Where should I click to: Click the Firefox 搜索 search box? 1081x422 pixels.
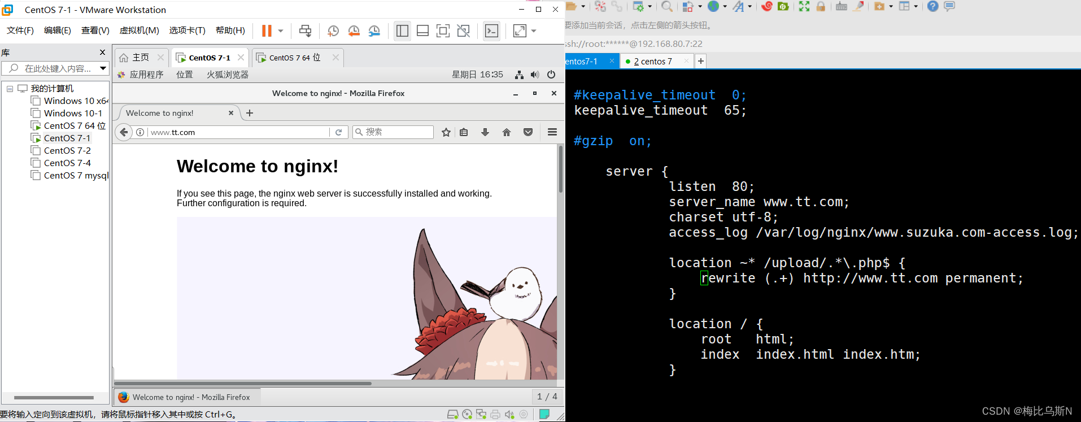tap(393, 132)
